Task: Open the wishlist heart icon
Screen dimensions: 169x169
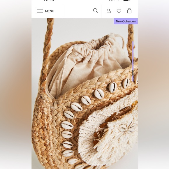Action: pos(119,11)
